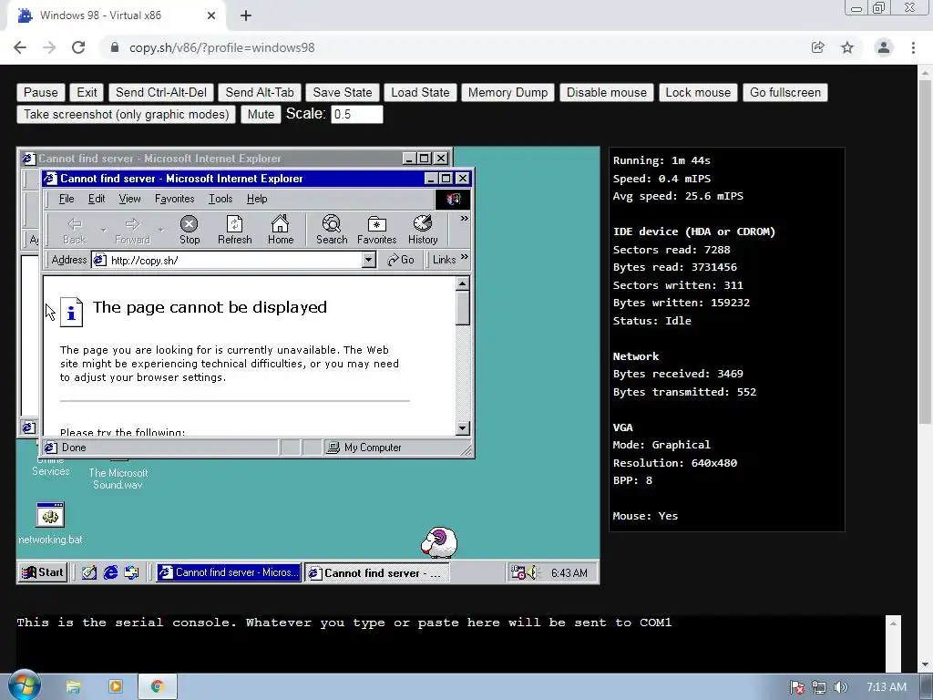Open History pane in Internet Explorer
This screenshot has width=933, height=700.
(x=423, y=230)
